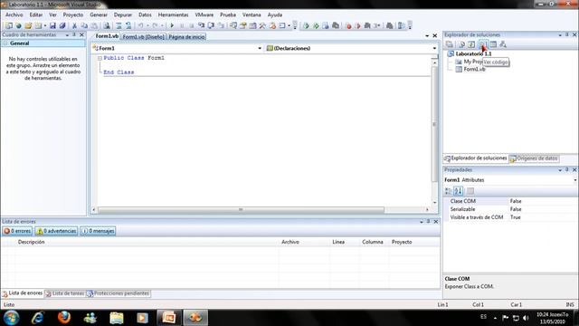Select Form1.vb in Solution Explorer
The height and width of the screenshot is (326, 579).
(x=474, y=69)
